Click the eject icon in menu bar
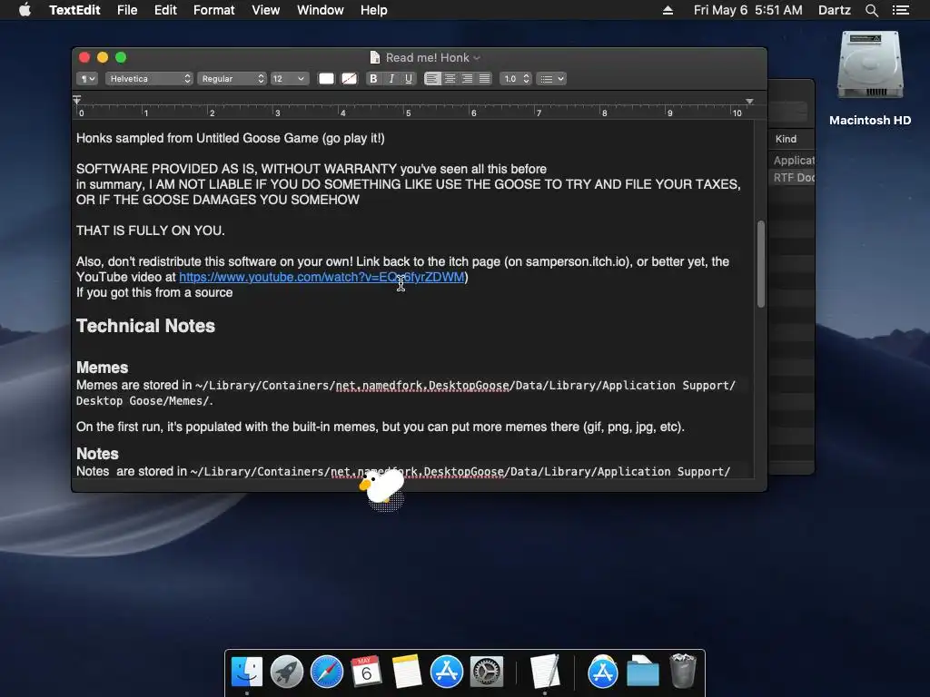Screen dimensions: 930x697 point(668,10)
